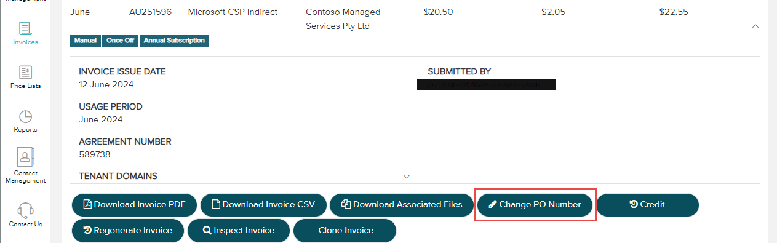Collapse the invoice row chevron
Image resolution: width=777 pixels, height=243 pixels.
[755, 26]
